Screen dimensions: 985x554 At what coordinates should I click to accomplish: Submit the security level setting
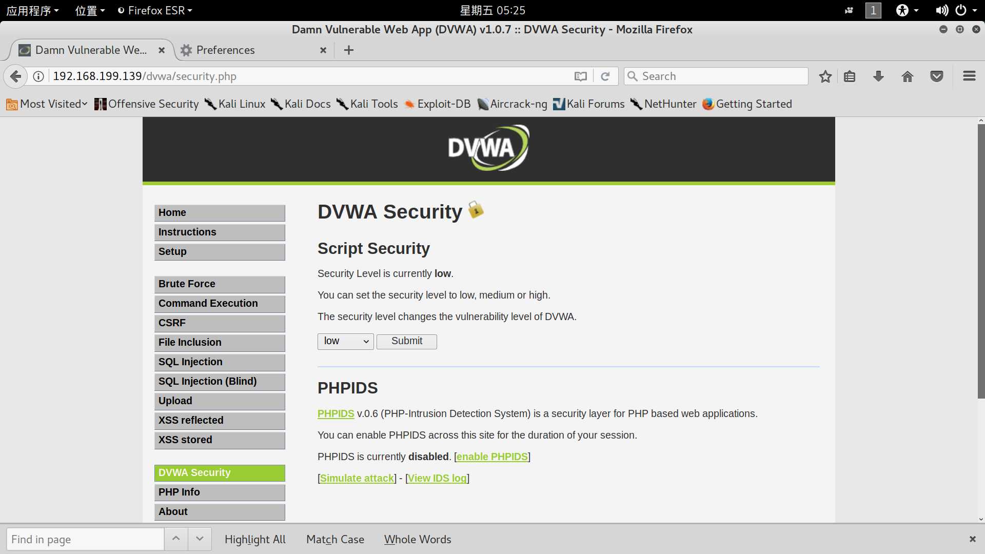(407, 341)
